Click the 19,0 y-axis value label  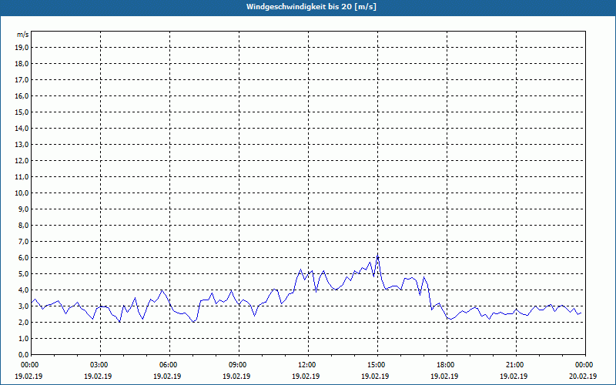tap(22, 47)
